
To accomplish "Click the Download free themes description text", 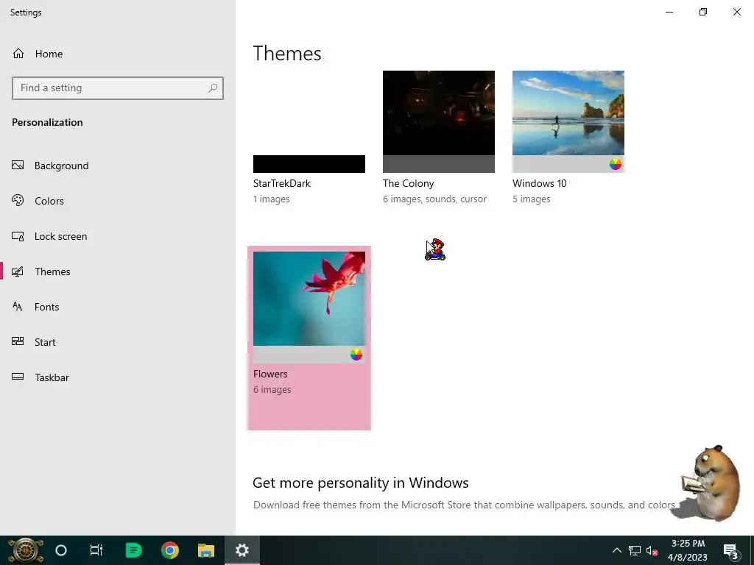I will tap(464, 505).
